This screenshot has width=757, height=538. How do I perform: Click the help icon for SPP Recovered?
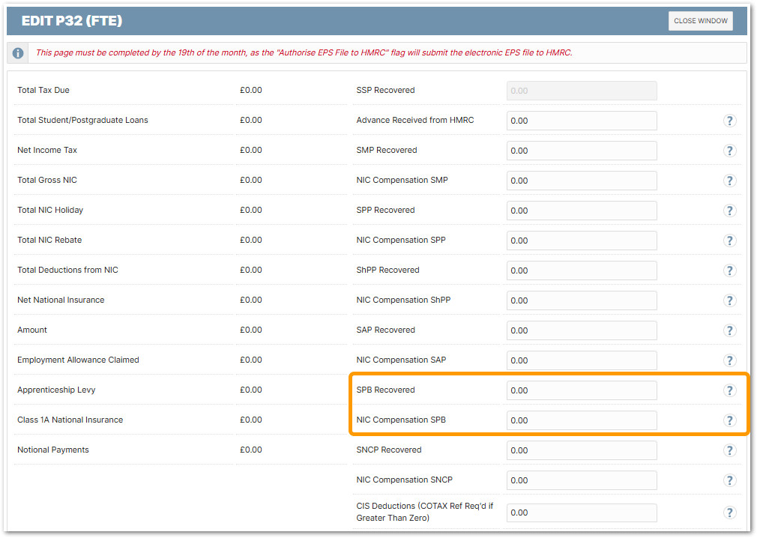[x=729, y=211]
